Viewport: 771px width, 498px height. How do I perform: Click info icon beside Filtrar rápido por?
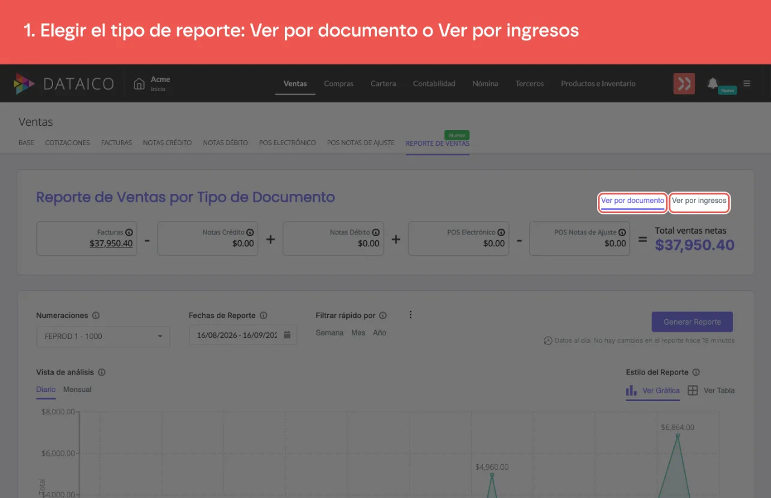click(x=383, y=316)
